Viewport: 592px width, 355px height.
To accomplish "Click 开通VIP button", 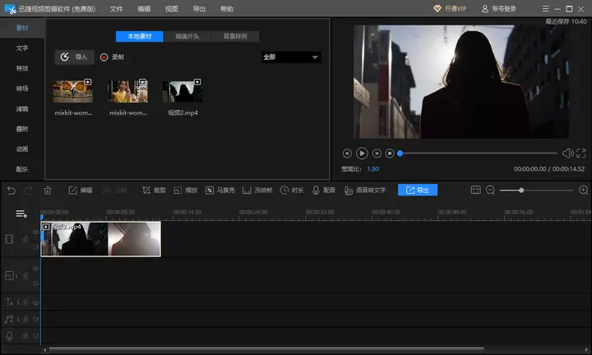I will [x=450, y=8].
